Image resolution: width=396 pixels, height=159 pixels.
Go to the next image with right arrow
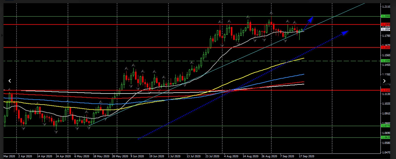coord(384,81)
